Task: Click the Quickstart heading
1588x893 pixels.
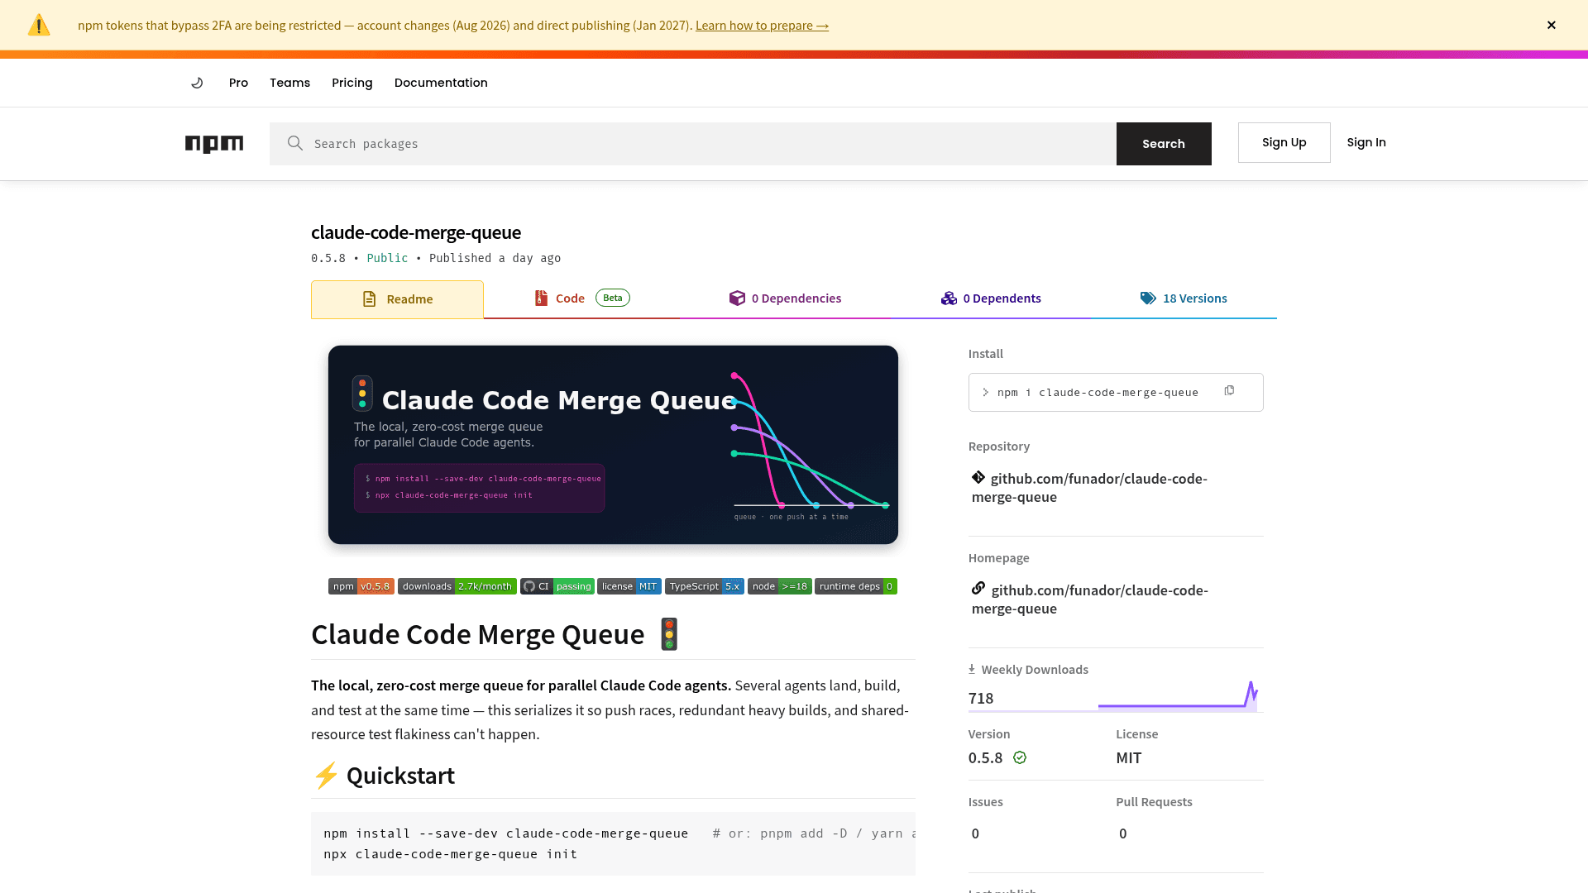Action: pyautogui.click(x=400, y=776)
